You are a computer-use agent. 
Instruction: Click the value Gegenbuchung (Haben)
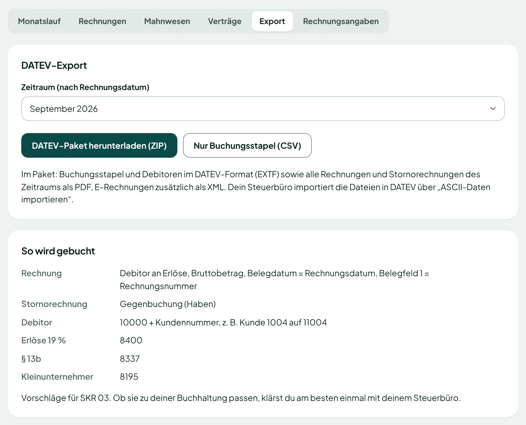click(168, 304)
